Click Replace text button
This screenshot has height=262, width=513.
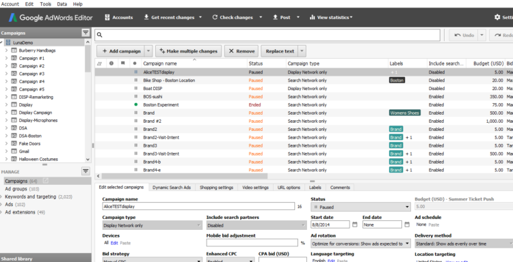click(280, 51)
